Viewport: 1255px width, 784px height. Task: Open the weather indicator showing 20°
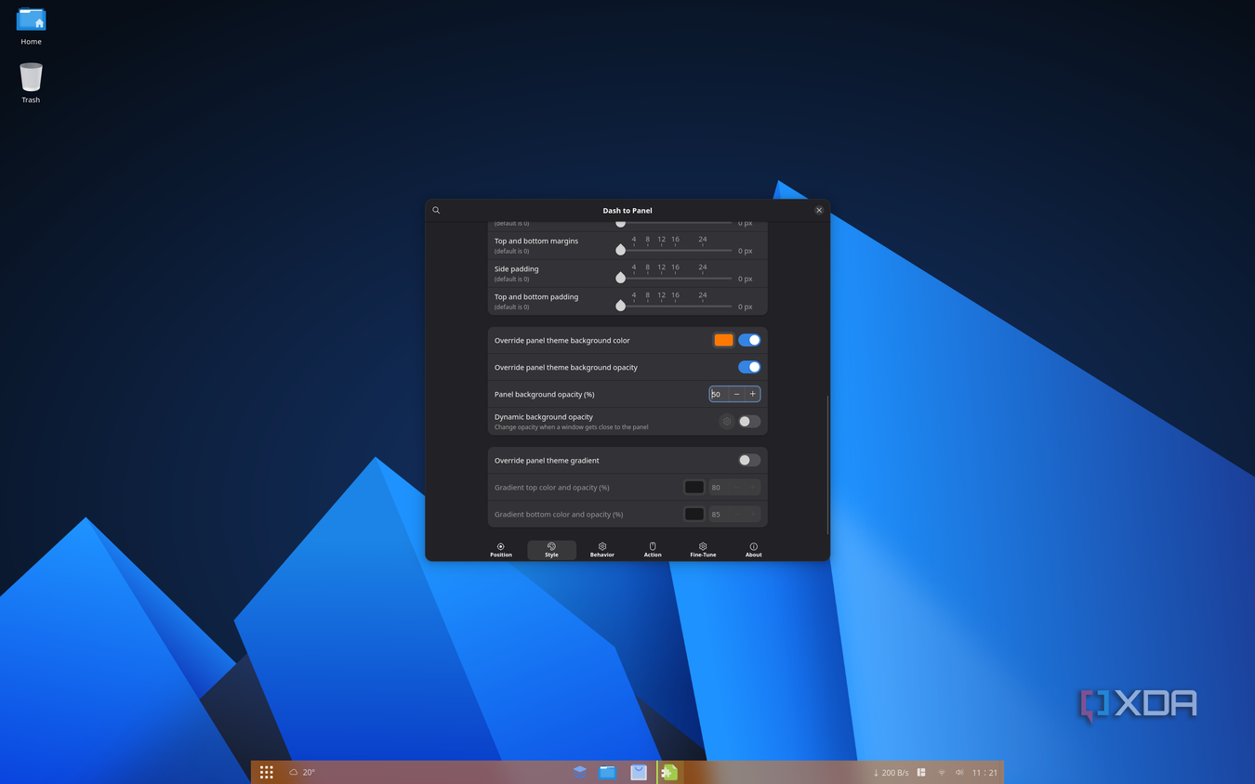tap(302, 772)
